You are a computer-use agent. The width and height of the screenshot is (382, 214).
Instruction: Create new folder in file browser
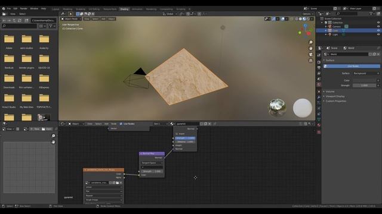[x=26, y=21]
